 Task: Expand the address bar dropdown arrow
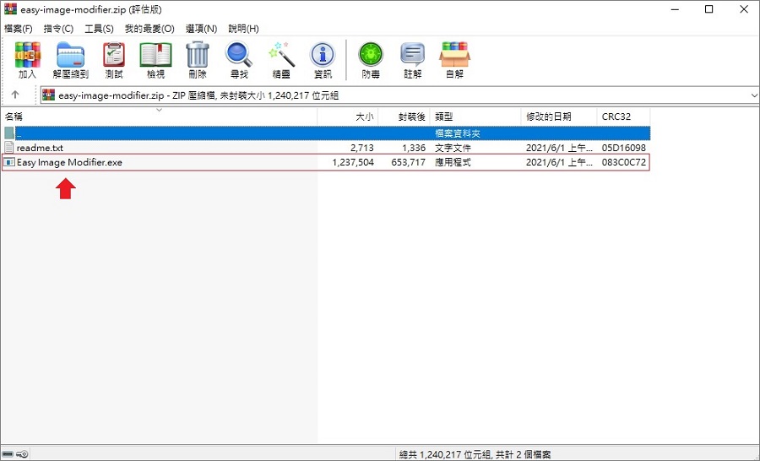754,95
